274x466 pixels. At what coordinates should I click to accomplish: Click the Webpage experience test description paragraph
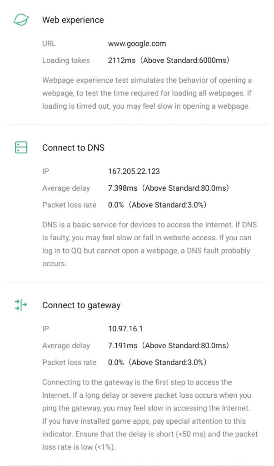tap(147, 93)
